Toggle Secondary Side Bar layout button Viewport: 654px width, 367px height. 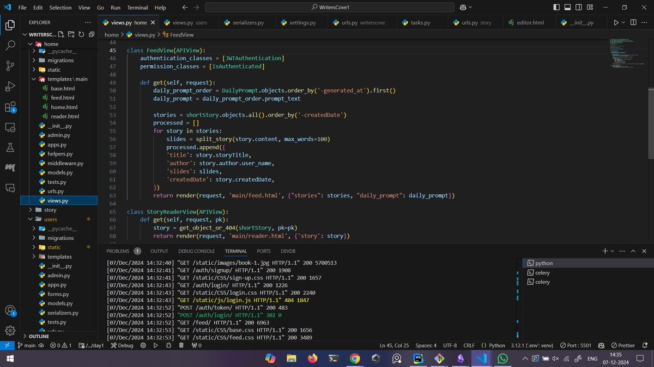click(578, 8)
